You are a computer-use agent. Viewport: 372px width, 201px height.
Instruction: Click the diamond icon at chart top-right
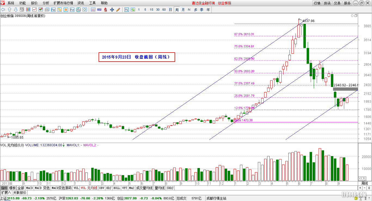(x=352, y=16)
